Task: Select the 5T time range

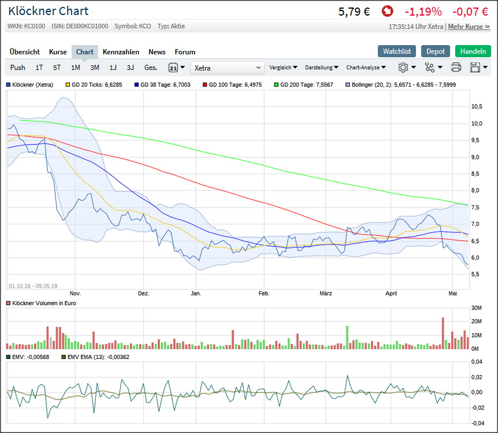Action: coord(57,68)
